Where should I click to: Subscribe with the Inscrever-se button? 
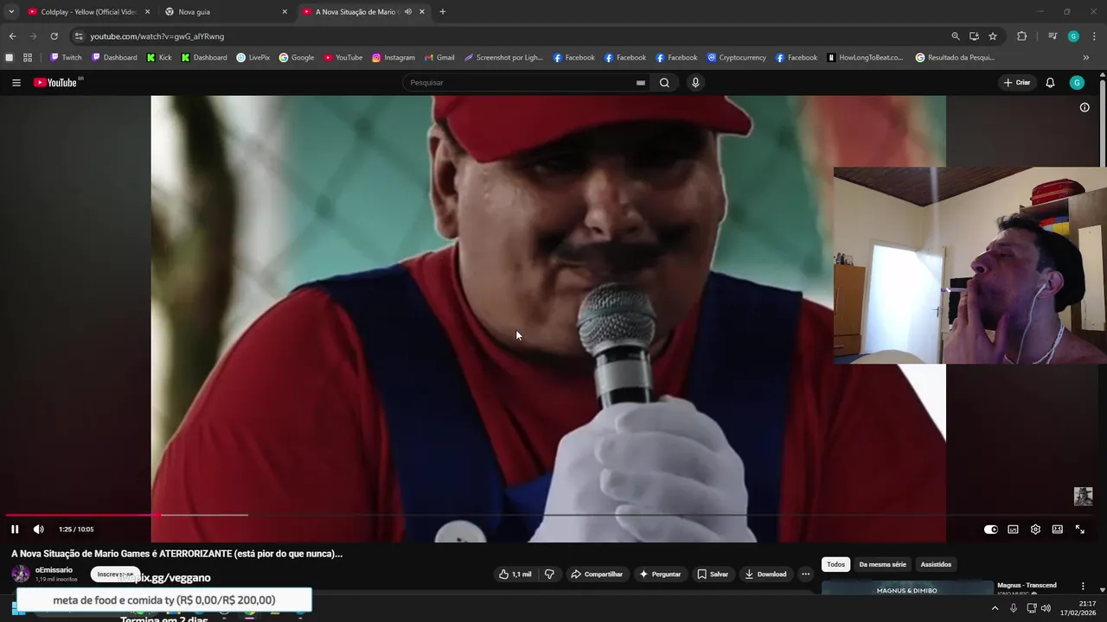point(115,574)
